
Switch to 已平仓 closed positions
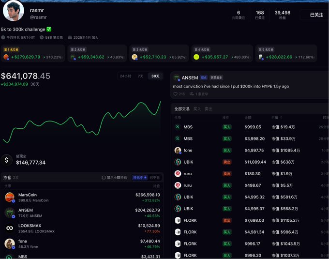point(154,178)
